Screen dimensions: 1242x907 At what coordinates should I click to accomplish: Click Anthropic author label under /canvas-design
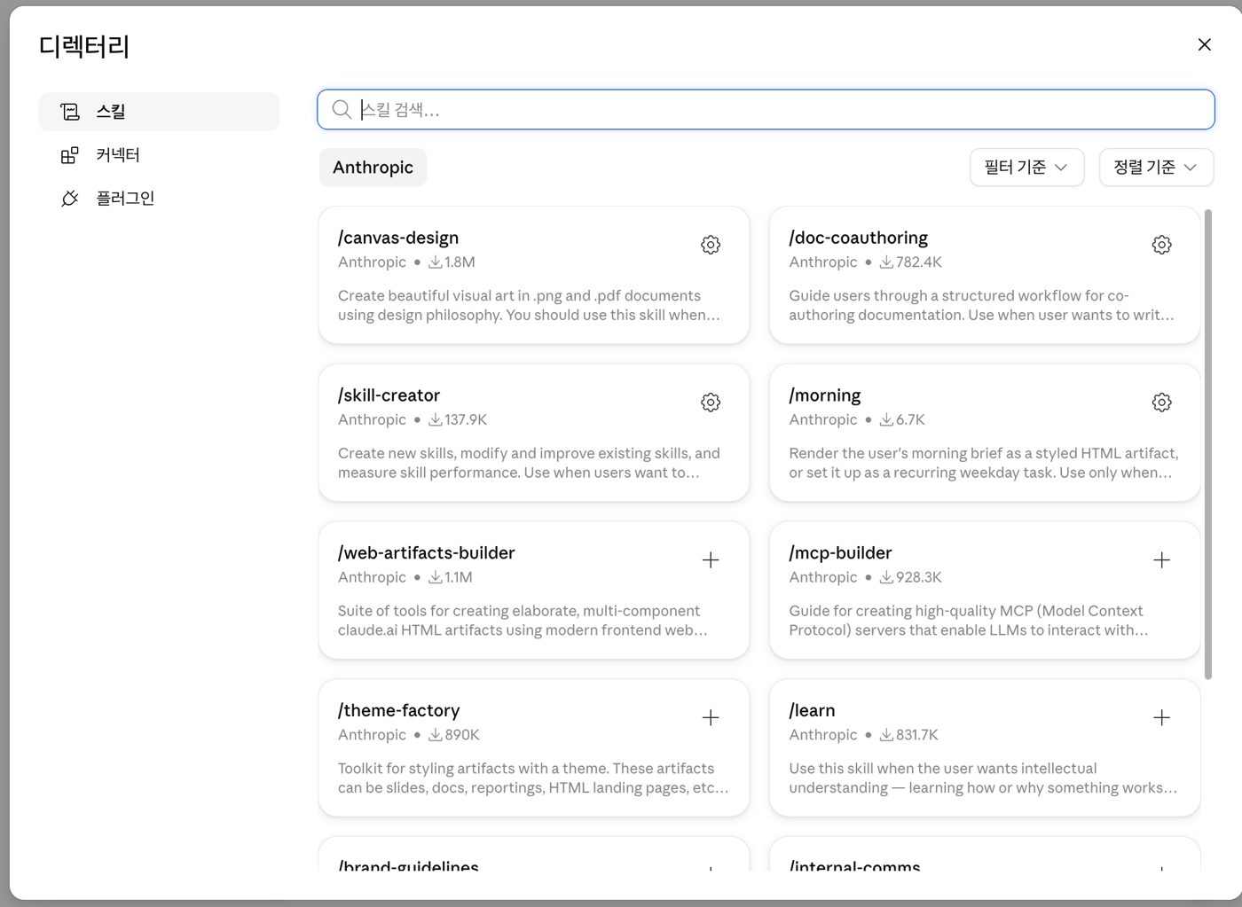tap(372, 262)
